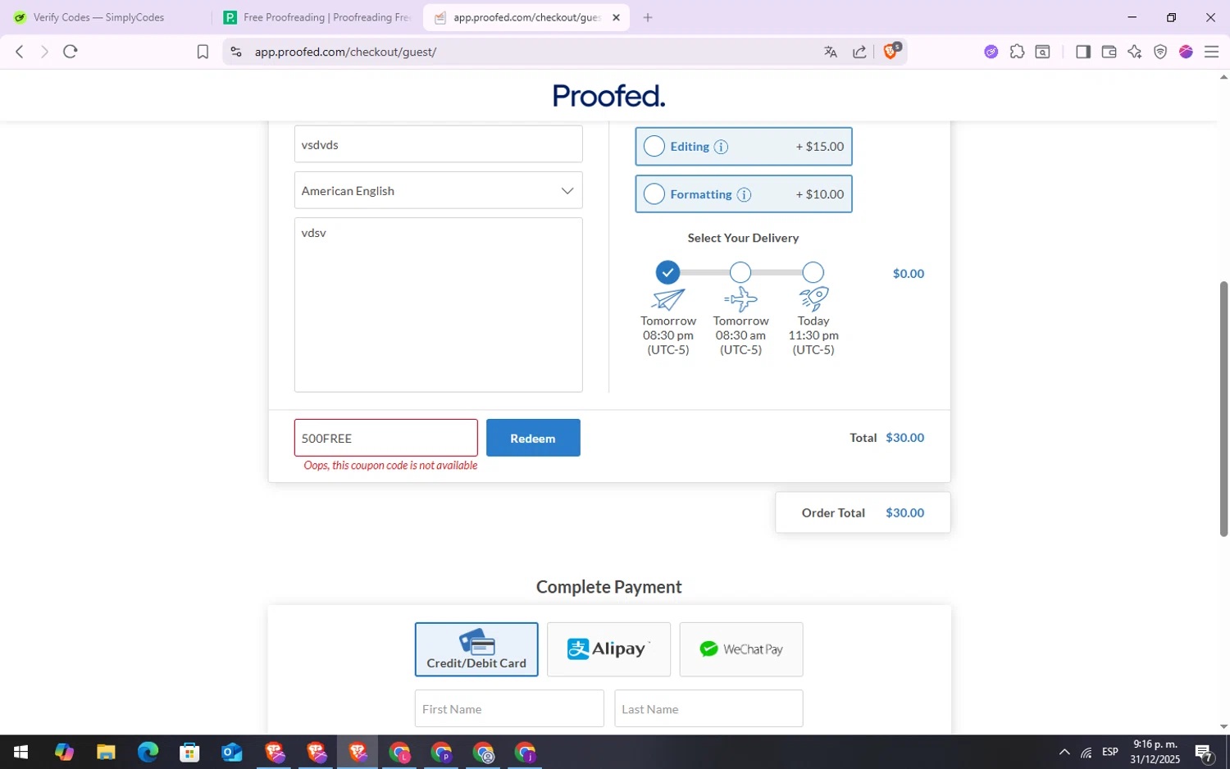Screen dimensions: 1230x769
Task: Click the address bar URL
Action: (x=345, y=52)
